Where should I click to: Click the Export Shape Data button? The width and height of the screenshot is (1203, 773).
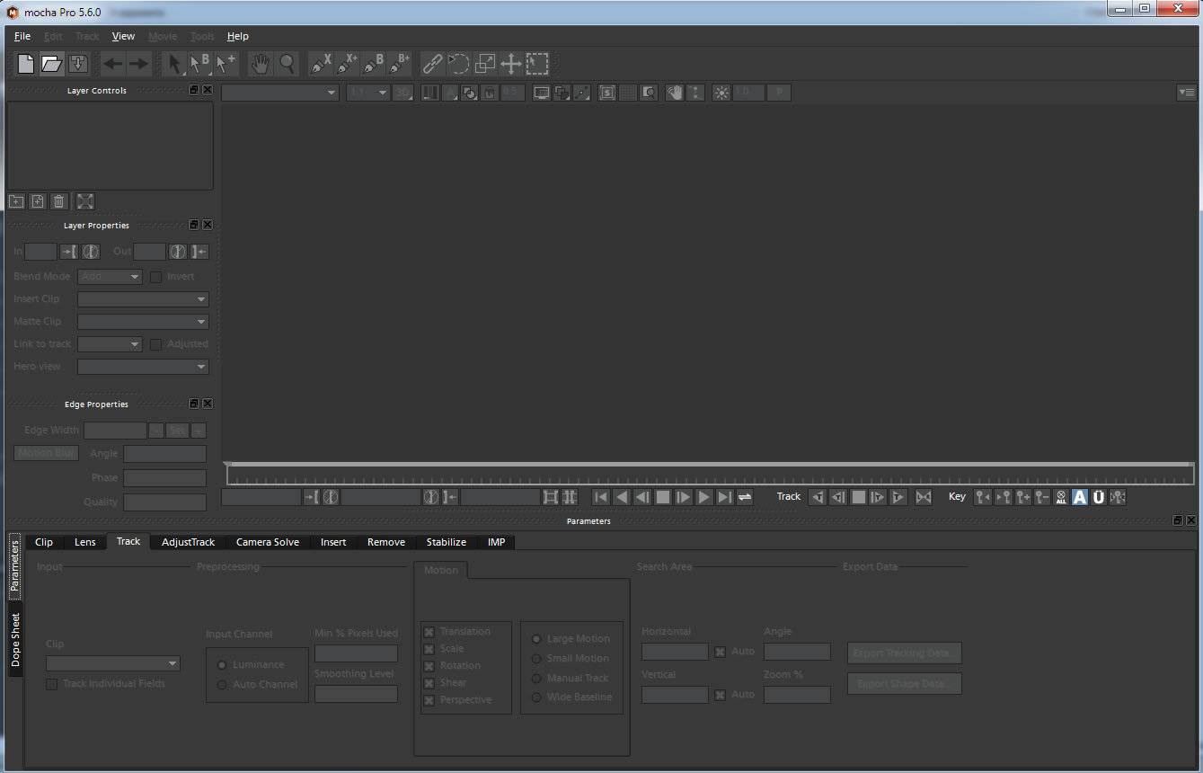[x=904, y=684]
